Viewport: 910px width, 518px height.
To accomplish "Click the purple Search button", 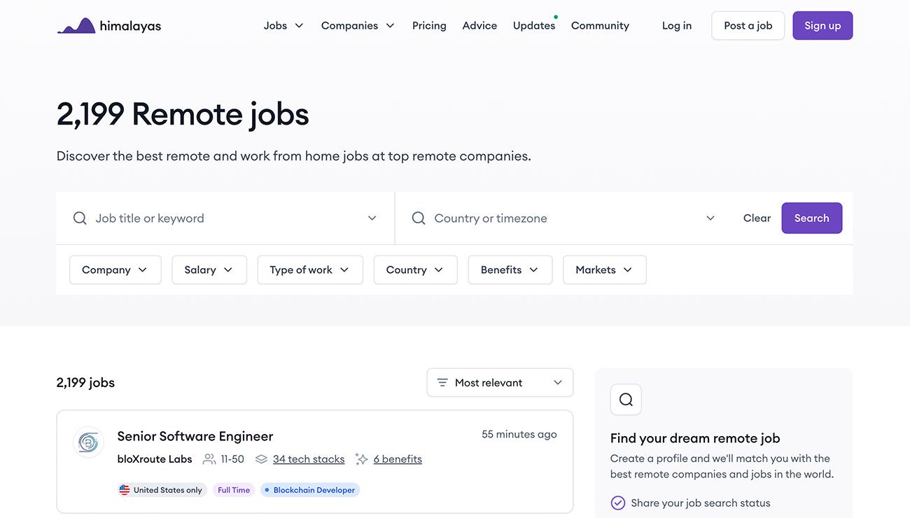I will click(x=812, y=218).
